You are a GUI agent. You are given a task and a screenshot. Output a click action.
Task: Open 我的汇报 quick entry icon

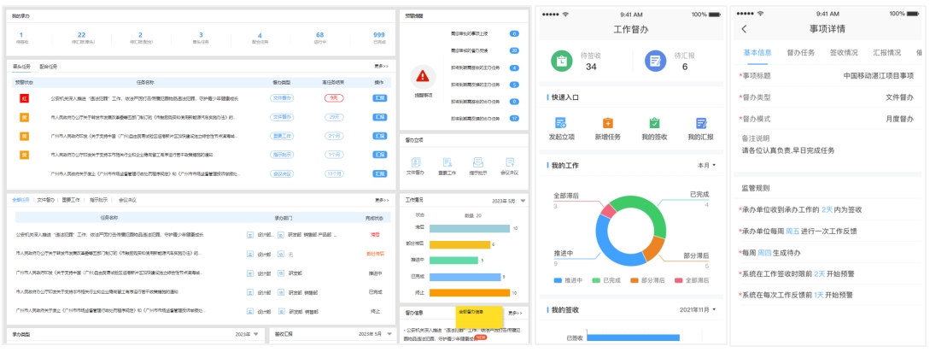(701, 123)
